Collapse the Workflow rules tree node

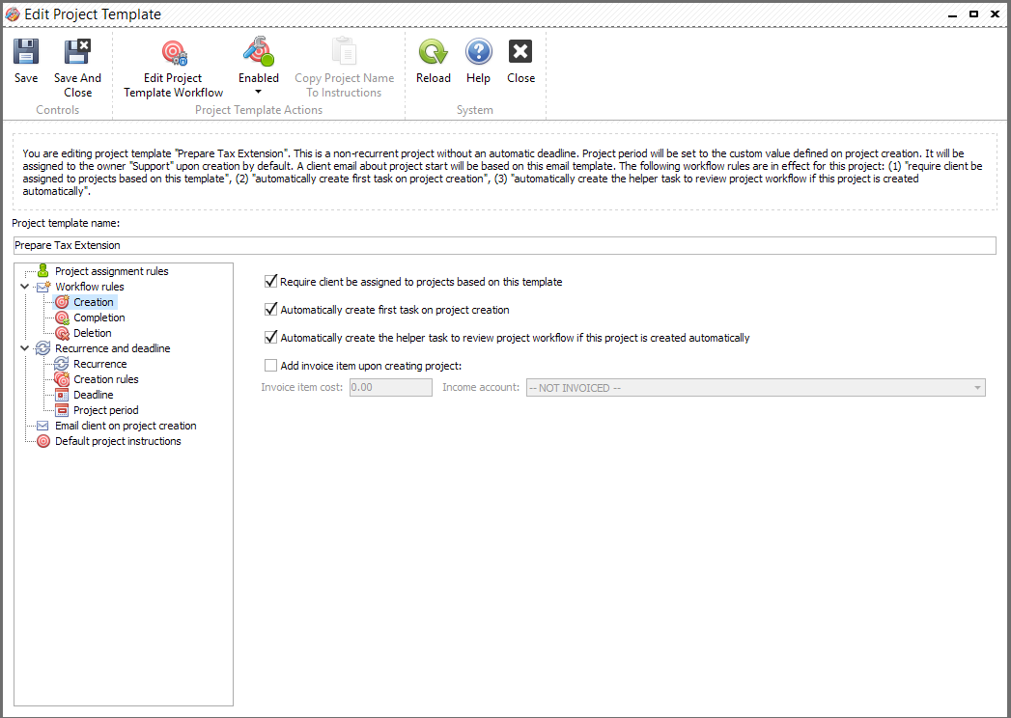point(24,287)
